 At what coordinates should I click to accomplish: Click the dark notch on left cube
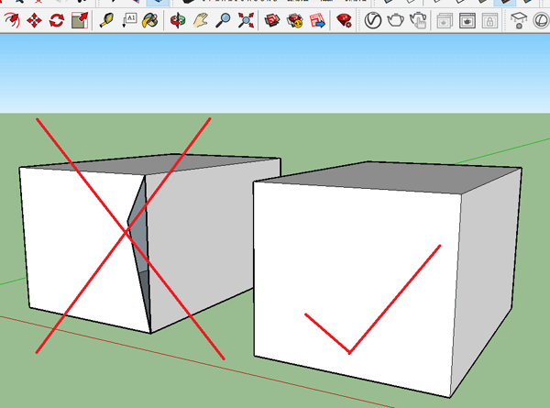(x=140, y=246)
